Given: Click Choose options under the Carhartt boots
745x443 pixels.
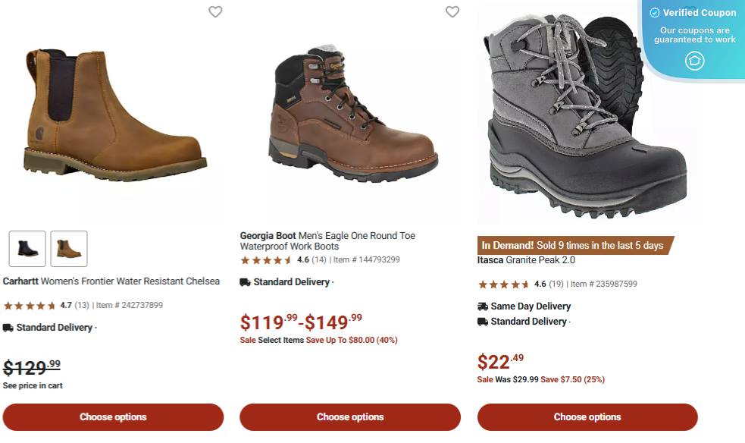Looking at the screenshot, I should [x=112, y=416].
